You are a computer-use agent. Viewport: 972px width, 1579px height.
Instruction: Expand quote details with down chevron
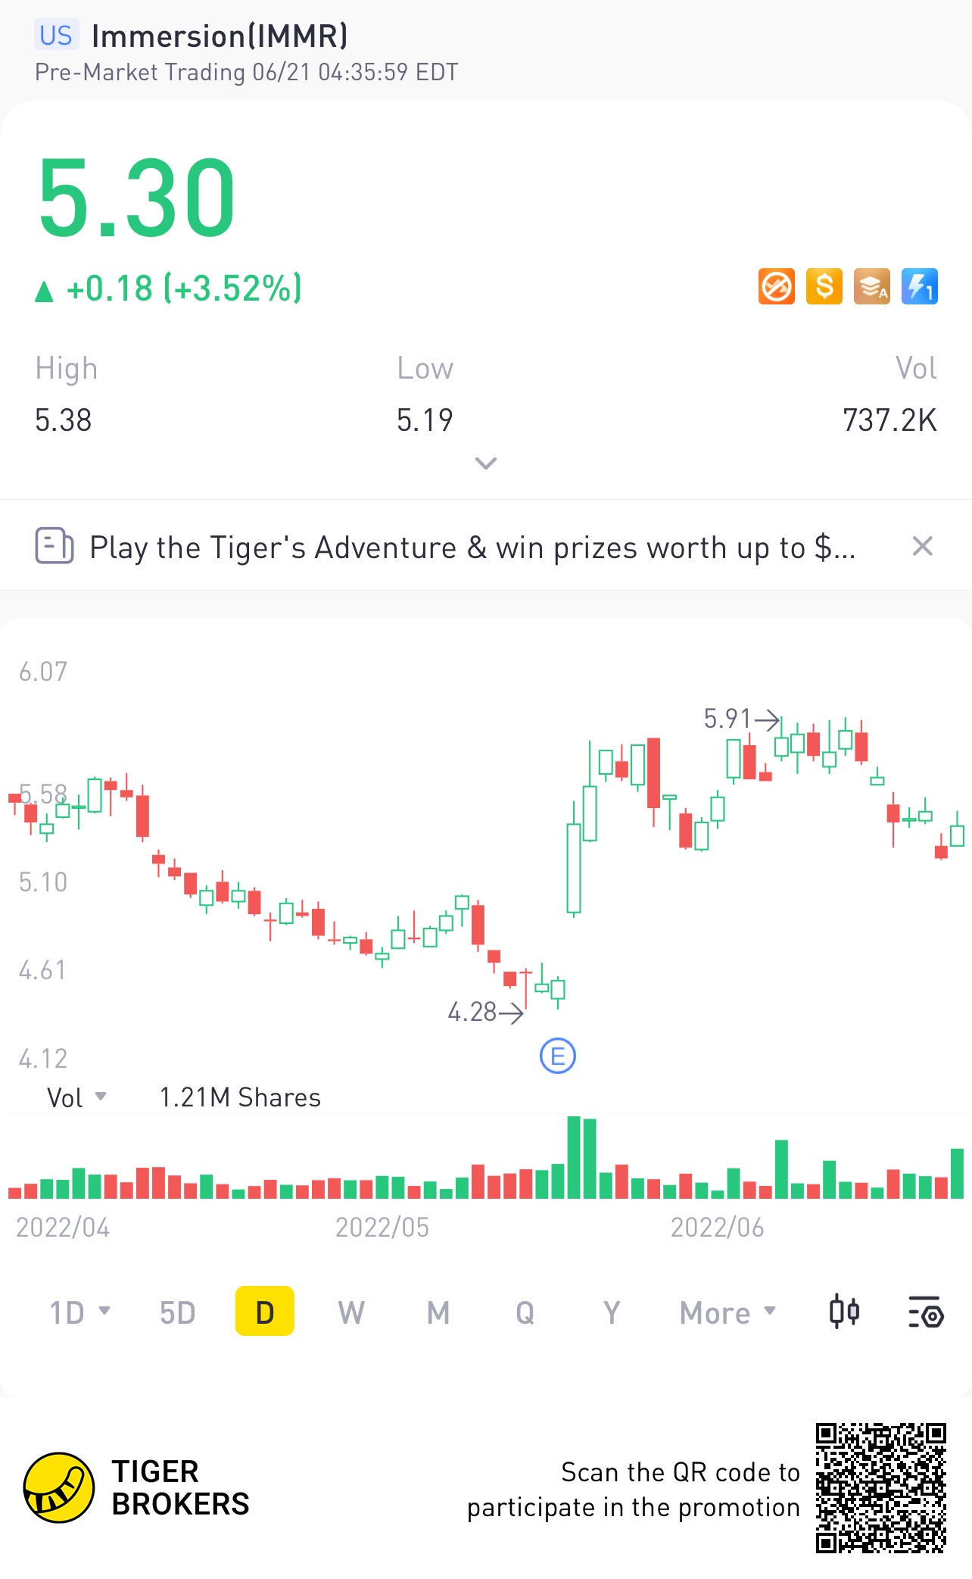coord(485,463)
